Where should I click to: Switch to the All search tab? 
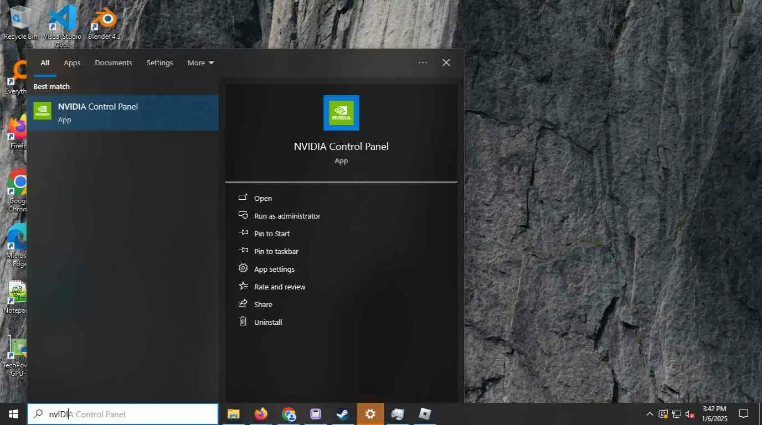[x=45, y=63]
